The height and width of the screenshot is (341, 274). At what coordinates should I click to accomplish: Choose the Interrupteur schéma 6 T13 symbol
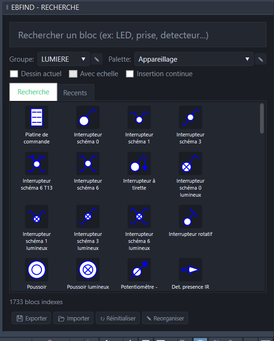point(36,163)
